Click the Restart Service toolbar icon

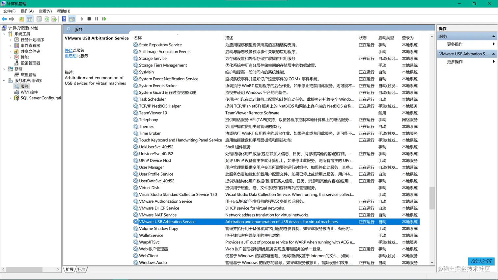104,19
